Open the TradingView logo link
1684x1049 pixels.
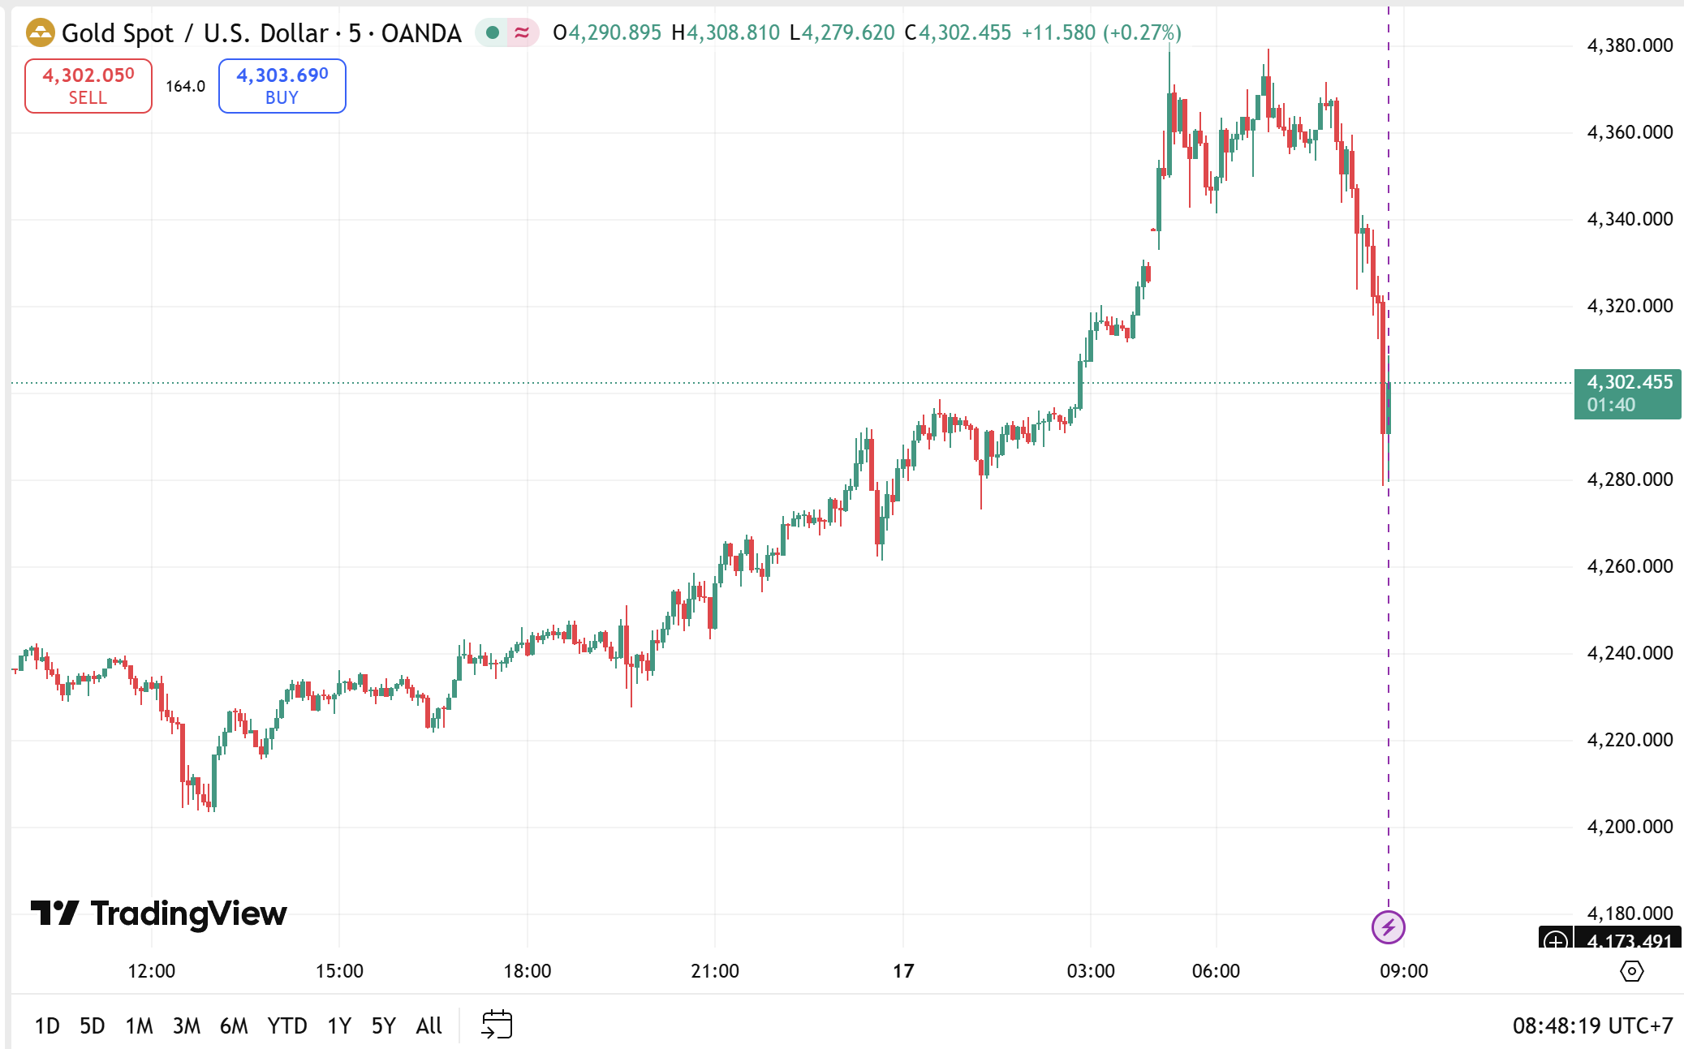tap(159, 914)
